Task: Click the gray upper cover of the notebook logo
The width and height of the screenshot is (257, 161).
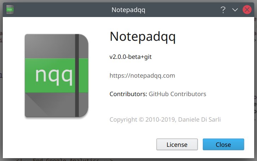Action: pyautogui.click(x=49, y=46)
